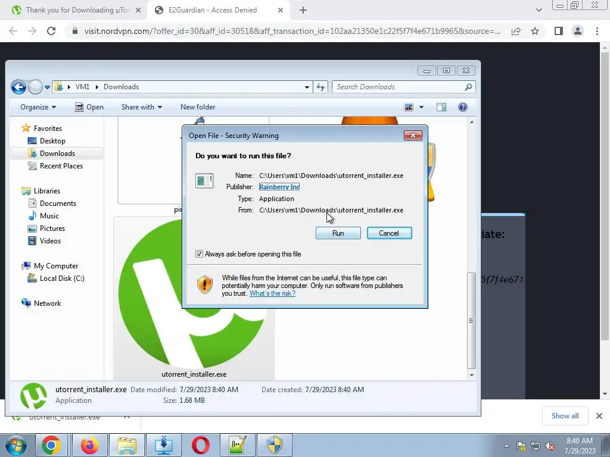Image resolution: width=610 pixels, height=457 pixels.
Task: Click Chrome's search tabs chevron
Action: (539, 10)
